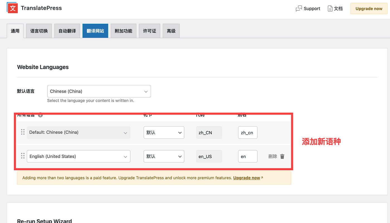The height and width of the screenshot is (223, 390).
Task: Click the en alias input field
Action: point(247,156)
